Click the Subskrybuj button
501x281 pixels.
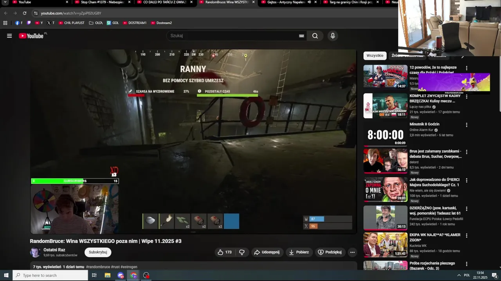(x=98, y=252)
